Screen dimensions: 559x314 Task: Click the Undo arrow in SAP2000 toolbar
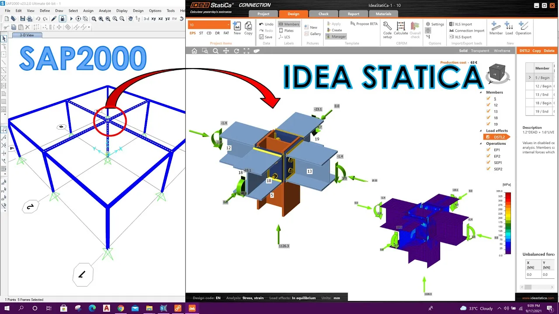point(38,19)
